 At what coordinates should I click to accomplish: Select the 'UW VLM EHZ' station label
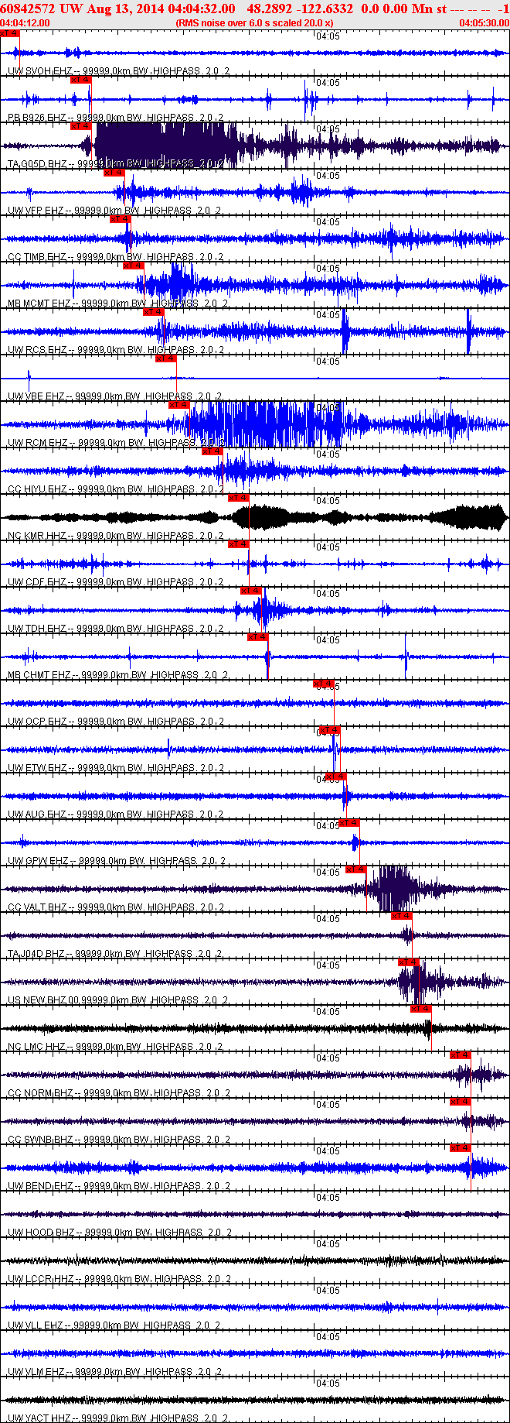[36, 1372]
